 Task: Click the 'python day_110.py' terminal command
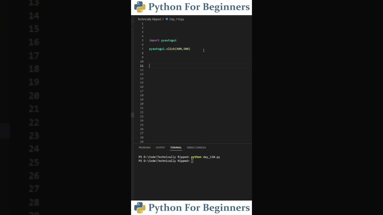click(x=206, y=157)
